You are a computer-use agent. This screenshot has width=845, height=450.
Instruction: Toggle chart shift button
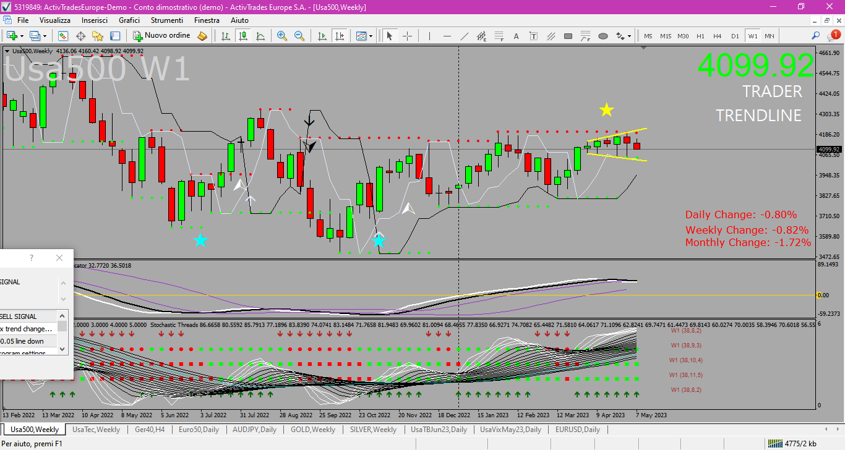pos(339,36)
